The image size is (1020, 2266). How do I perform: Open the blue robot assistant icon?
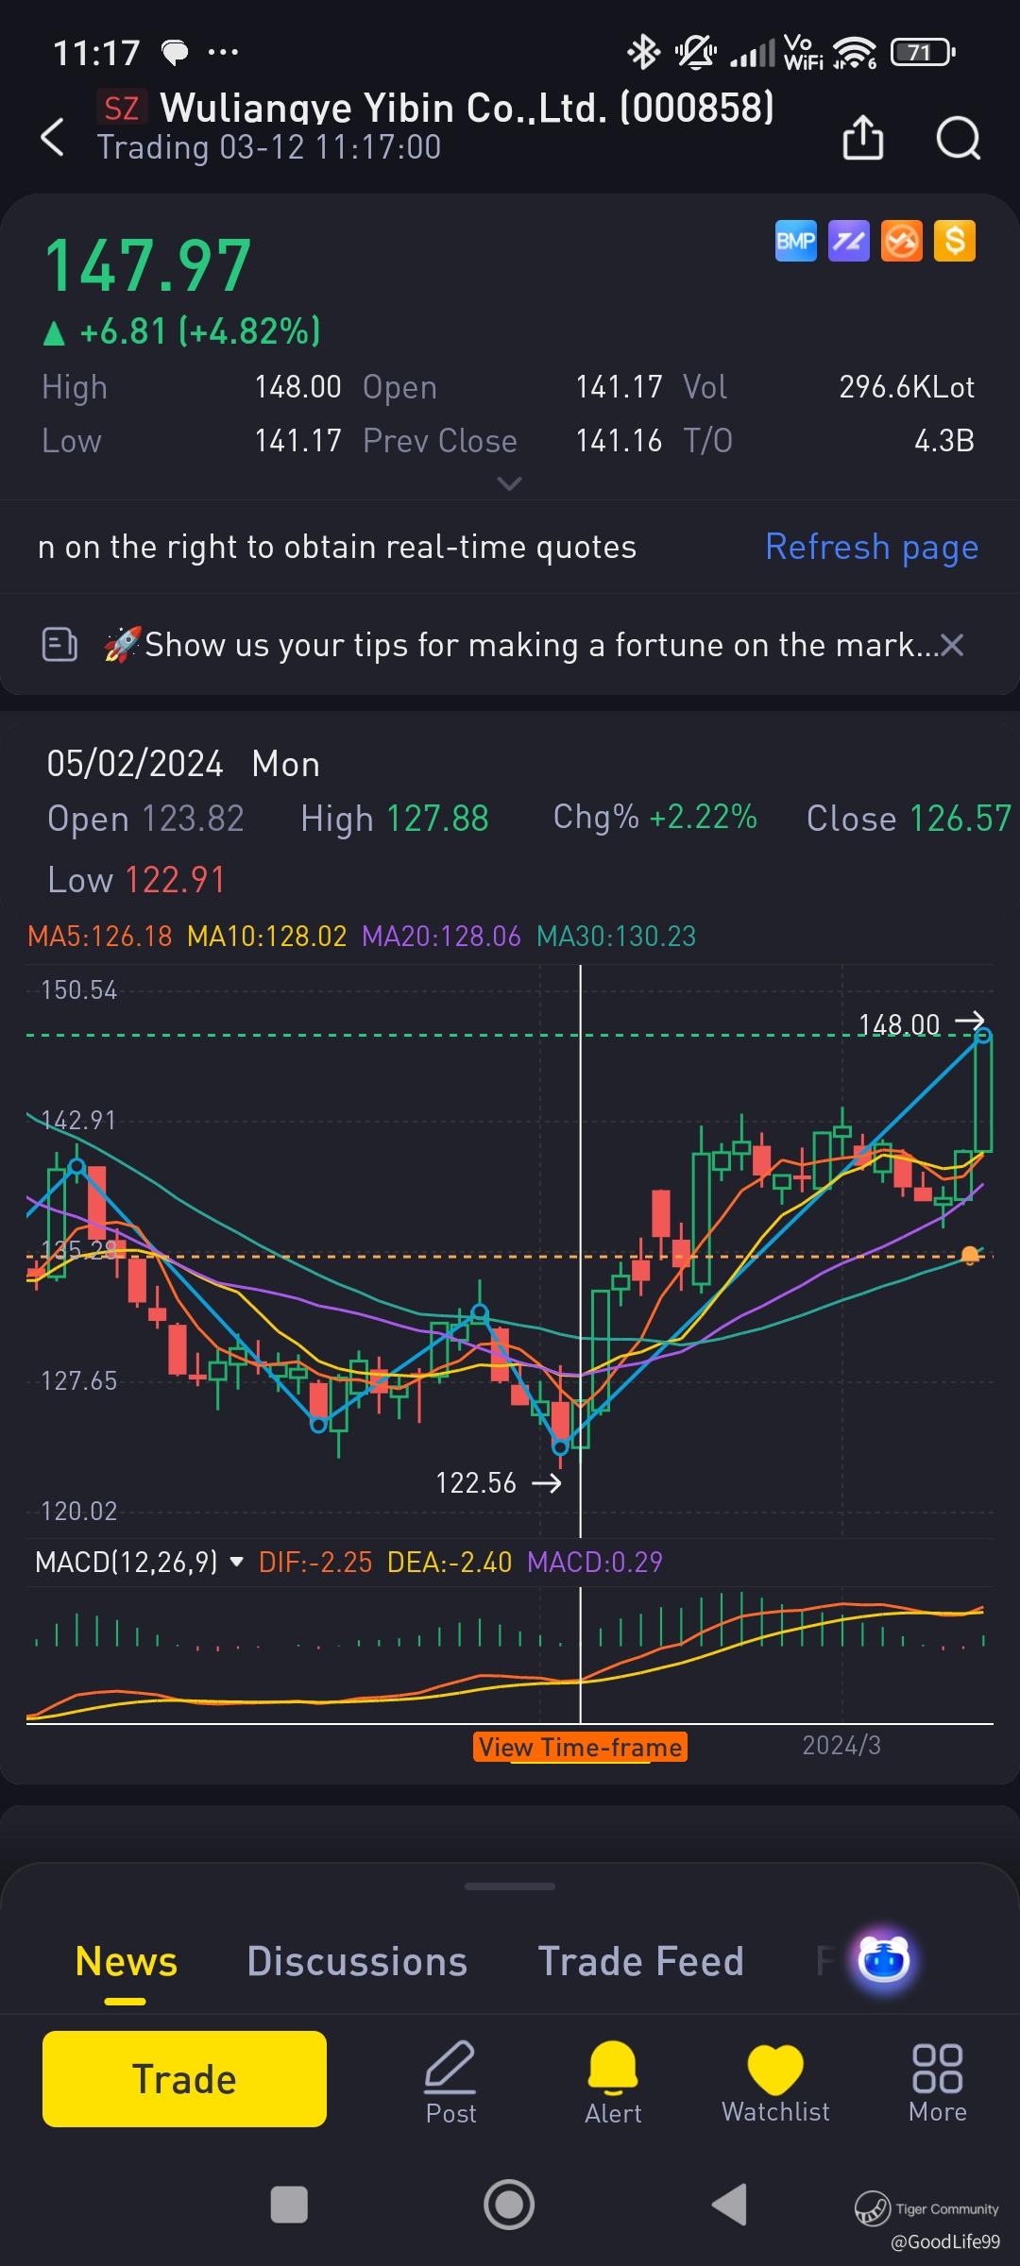(884, 1960)
